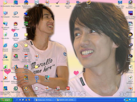The height and width of the screenshot is (102, 137).
Task: Expand hidden system tray icons arrow
Action: tap(124, 100)
